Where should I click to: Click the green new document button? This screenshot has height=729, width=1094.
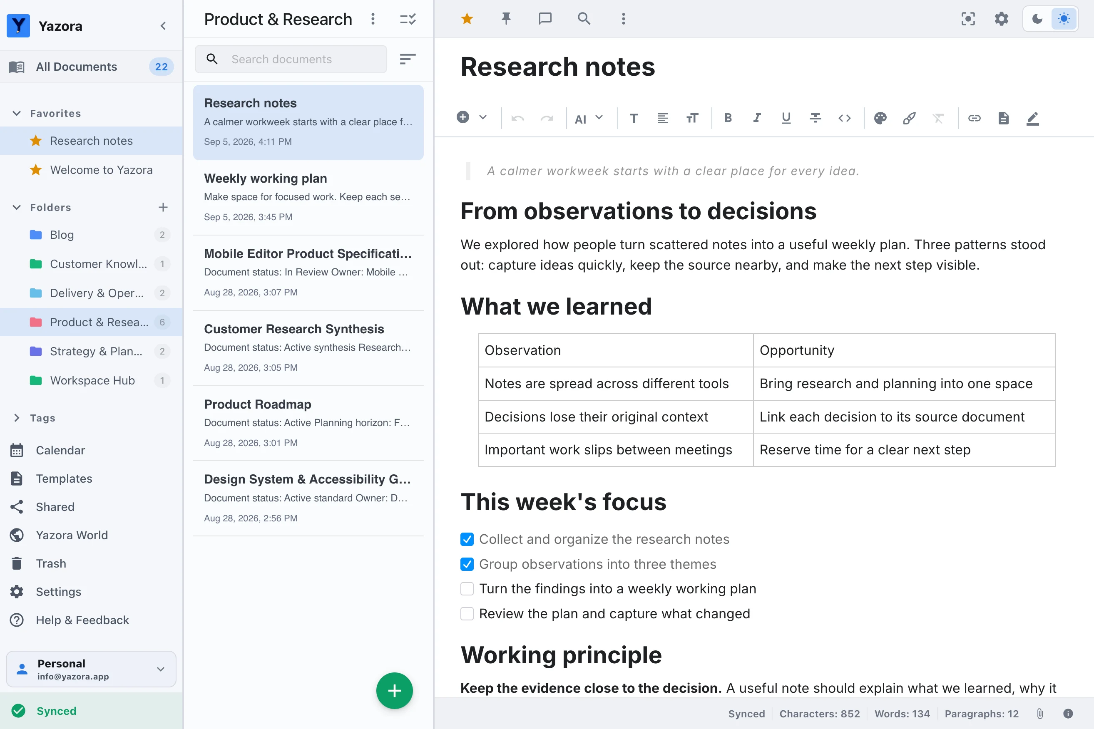395,690
